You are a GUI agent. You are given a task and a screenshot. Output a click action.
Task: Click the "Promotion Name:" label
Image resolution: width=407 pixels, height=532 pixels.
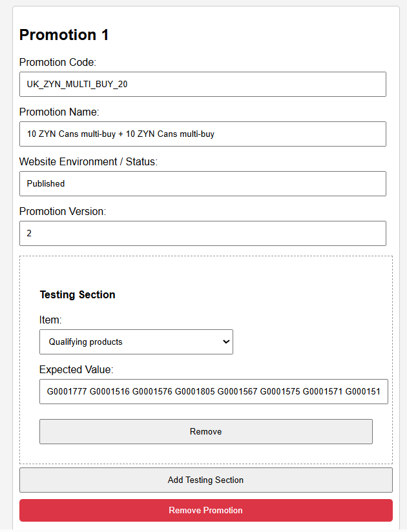pos(59,112)
